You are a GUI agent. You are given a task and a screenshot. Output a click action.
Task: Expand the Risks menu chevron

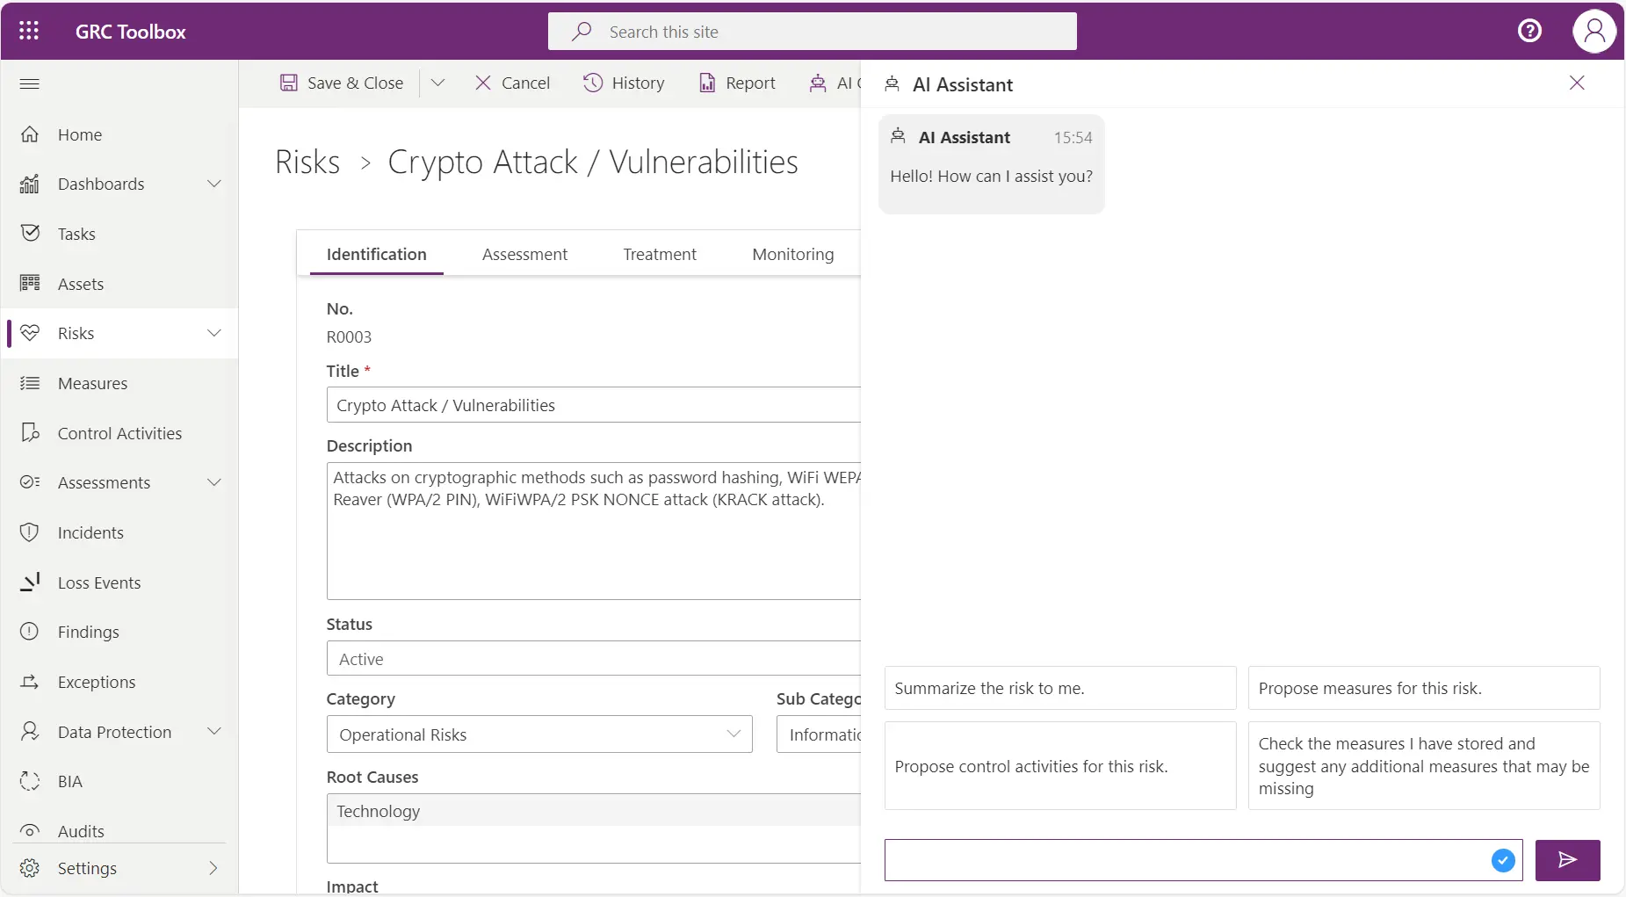click(213, 333)
